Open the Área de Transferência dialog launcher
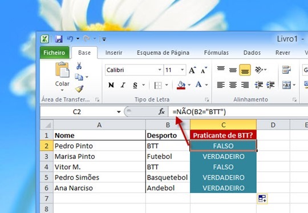The width and height of the screenshot is (308, 213). 97,100
